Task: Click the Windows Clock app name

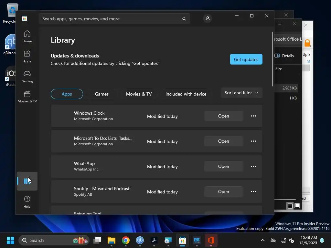Action: click(89, 113)
